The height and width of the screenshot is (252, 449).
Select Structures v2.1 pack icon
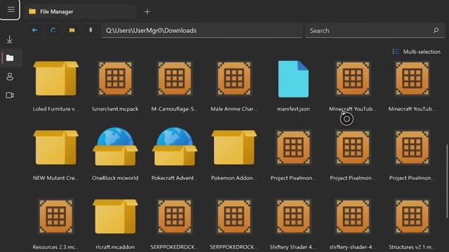click(412, 216)
